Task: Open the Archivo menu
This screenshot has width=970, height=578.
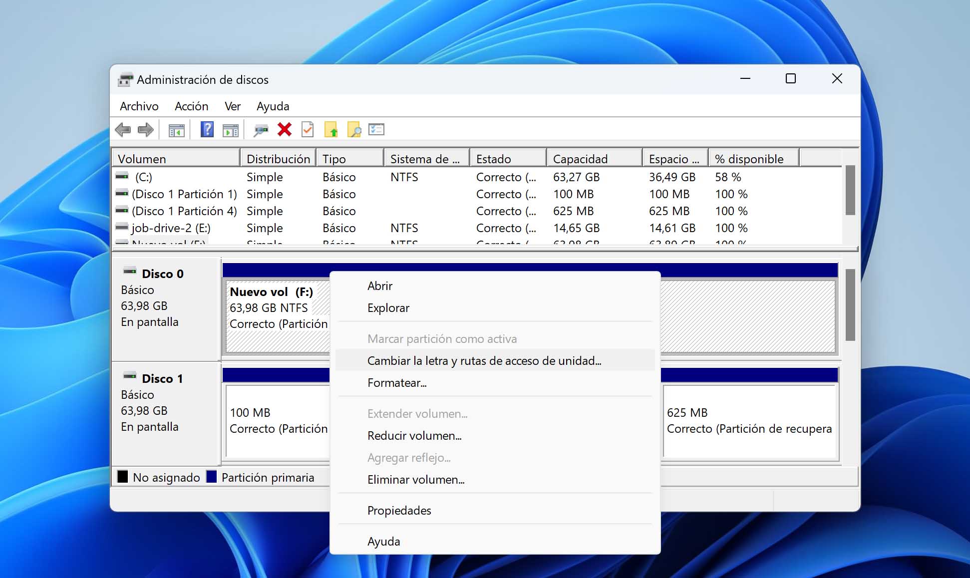Action: pyautogui.click(x=139, y=106)
